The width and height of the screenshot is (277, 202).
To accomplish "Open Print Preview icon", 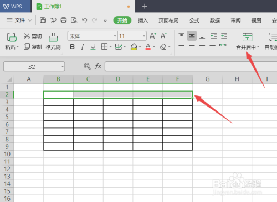I will tap(74, 20).
